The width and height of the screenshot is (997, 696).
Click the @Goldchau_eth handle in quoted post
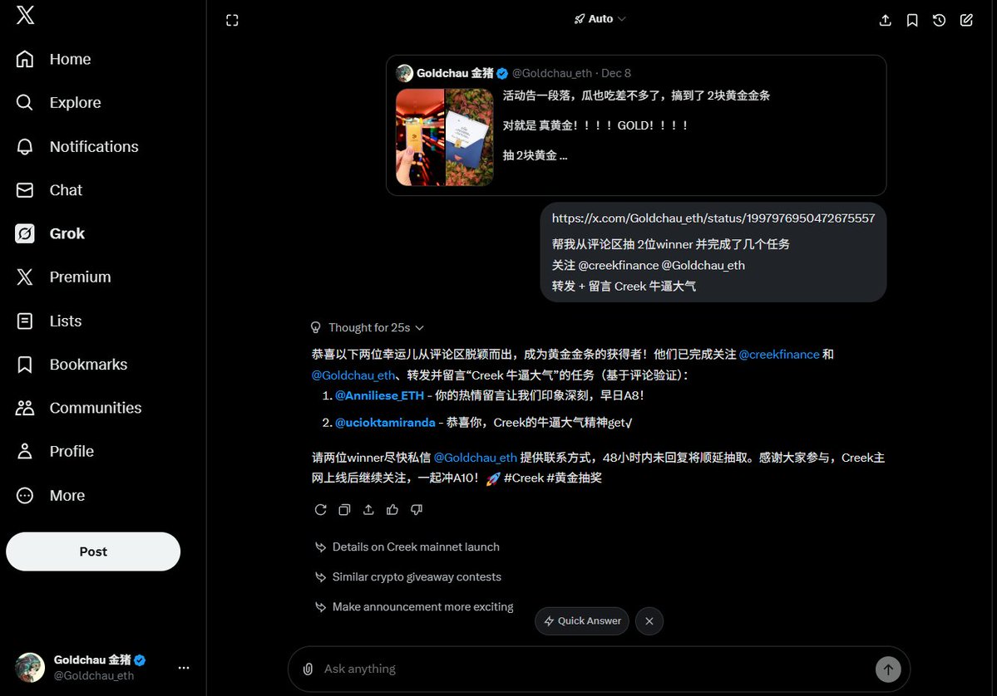pyautogui.click(x=552, y=73)
